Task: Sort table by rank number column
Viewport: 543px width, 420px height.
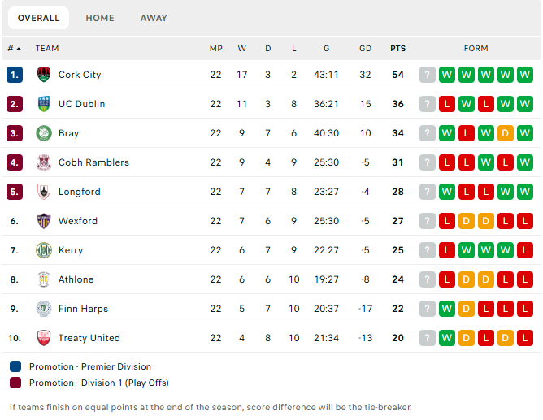Action: coord(14,49)
